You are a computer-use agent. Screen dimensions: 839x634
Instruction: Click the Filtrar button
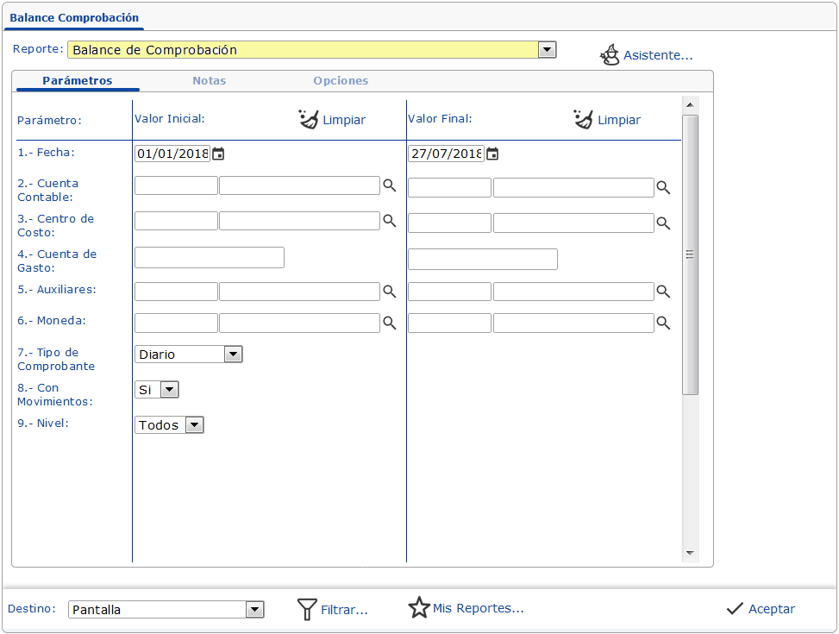tap(333, 610)
